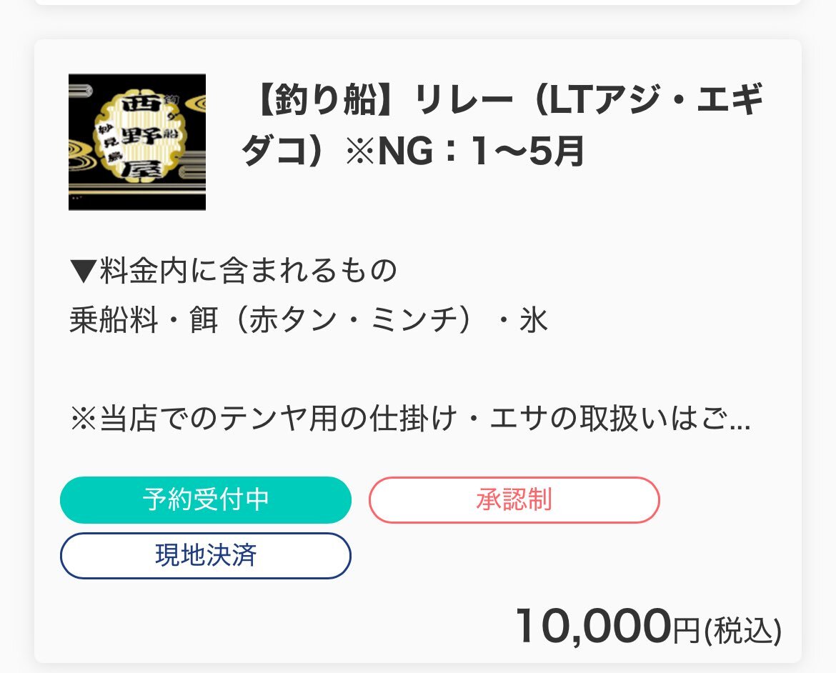Tap the ※NG：1〜5月 part of title
The height and width of the screenshot is (673, 836).
[465, 151]
